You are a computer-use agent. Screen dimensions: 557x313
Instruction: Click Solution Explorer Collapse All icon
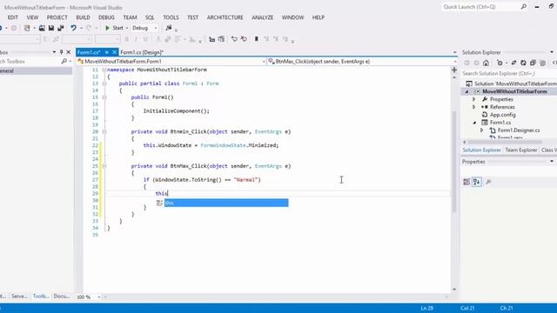(533, 63)
